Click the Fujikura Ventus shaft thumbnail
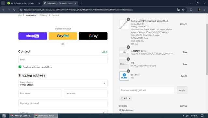Viewport: 208px width, 118px height. pyautogui.click(x=124, y=24)
